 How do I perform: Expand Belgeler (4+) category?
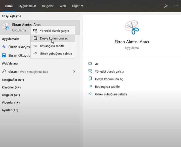[11, 95]
